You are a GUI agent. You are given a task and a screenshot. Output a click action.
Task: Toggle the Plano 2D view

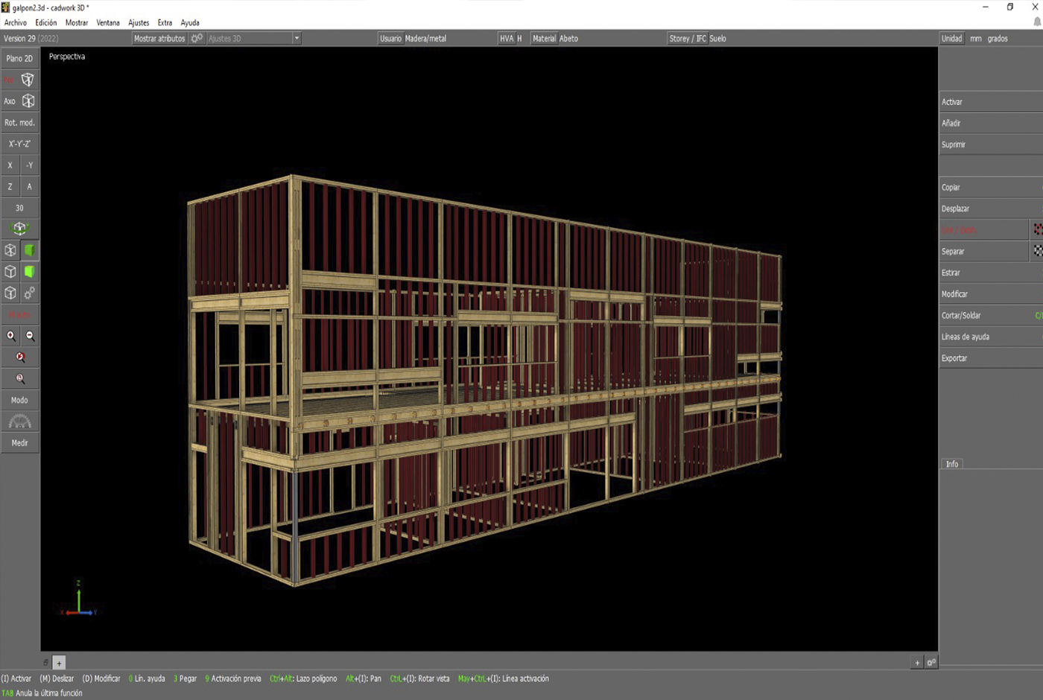19,58
